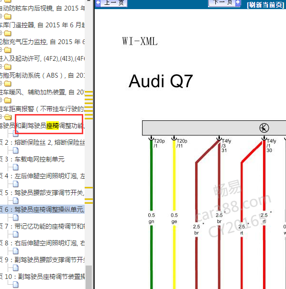Click open folder icon above 座椅调整功能 entry
The image size is (286, 289).
point(8,117)
